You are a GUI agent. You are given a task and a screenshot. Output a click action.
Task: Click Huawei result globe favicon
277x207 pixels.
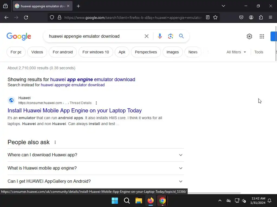(11, 100)
